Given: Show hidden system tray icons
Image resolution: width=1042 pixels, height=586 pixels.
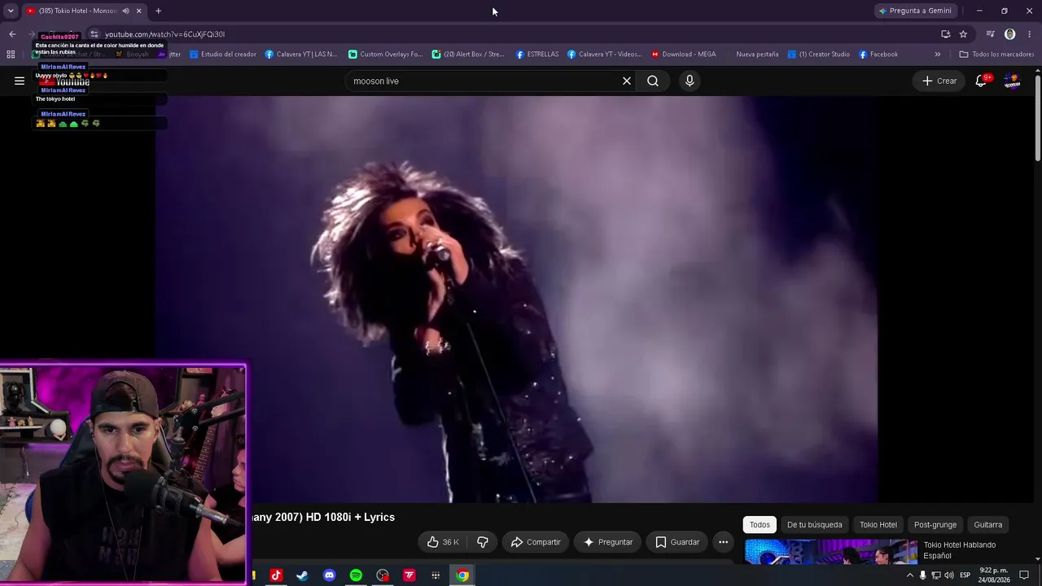Looking at the screenshot, I should coord(910,575).
